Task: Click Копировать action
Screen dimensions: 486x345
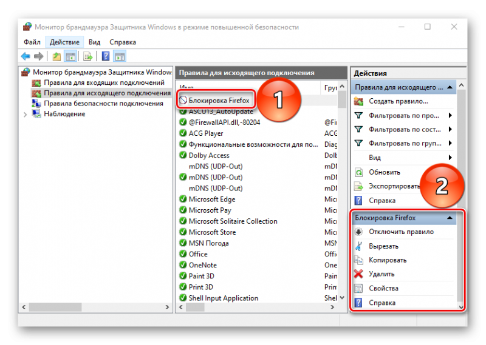Action: coord(388,260)
